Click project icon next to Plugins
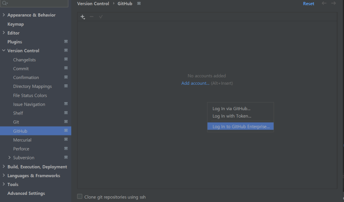Viewport: 344px width, 202px height. (x=66, y=41)
